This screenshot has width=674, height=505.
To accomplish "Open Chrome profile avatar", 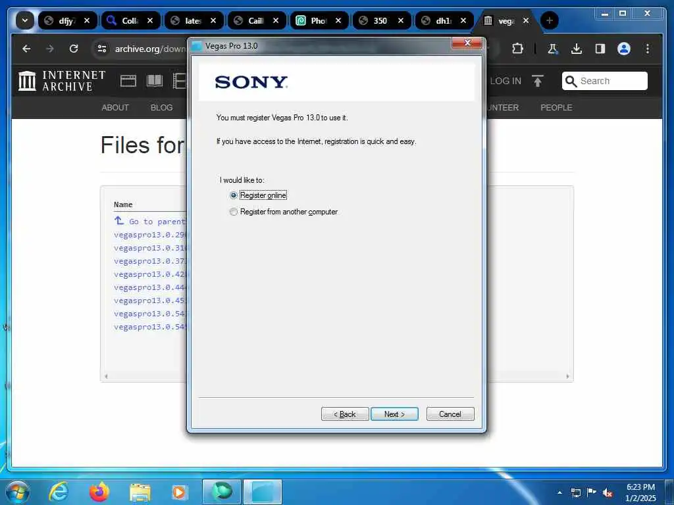I will [x=624, y=49].
